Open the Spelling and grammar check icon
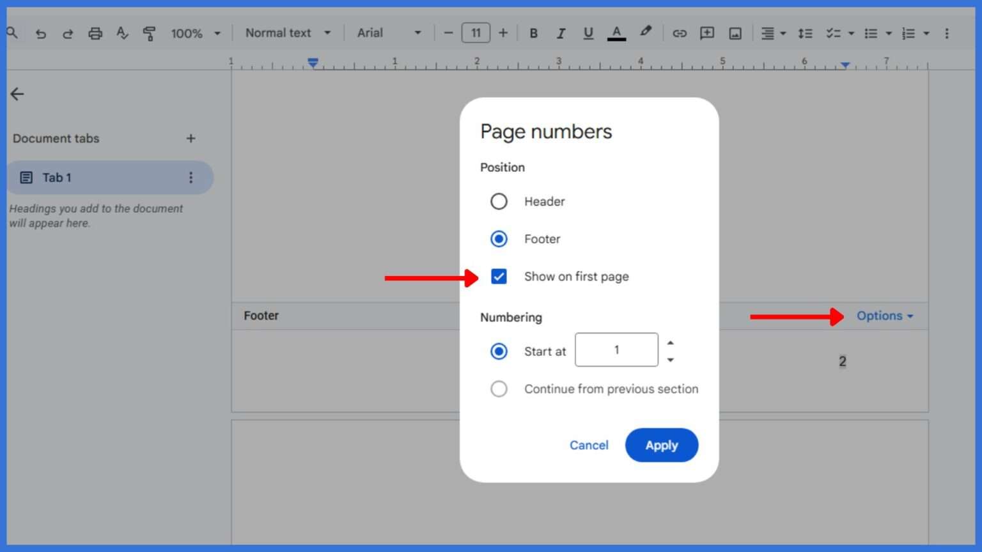This screenshot has height=552, width=982. coord(122,33)
